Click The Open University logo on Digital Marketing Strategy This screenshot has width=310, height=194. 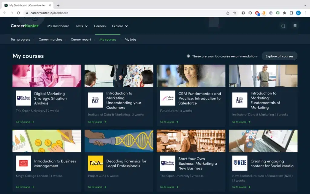(x=24, y=98)
